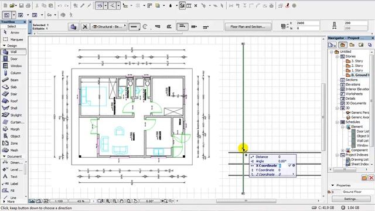Open the 3. Story item
Viewport: 375px width, 211px height.
[x=354, y=61]
